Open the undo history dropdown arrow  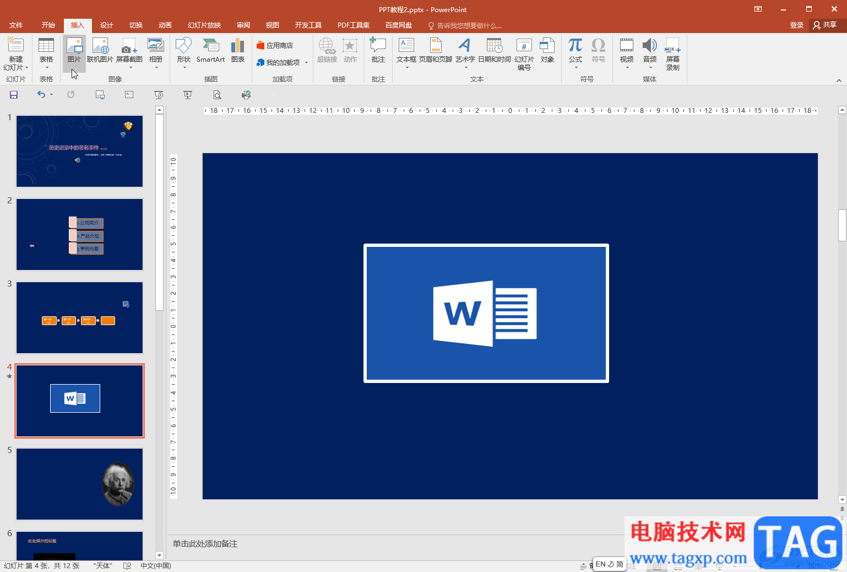pyautogui.click(x=52, y=95)
